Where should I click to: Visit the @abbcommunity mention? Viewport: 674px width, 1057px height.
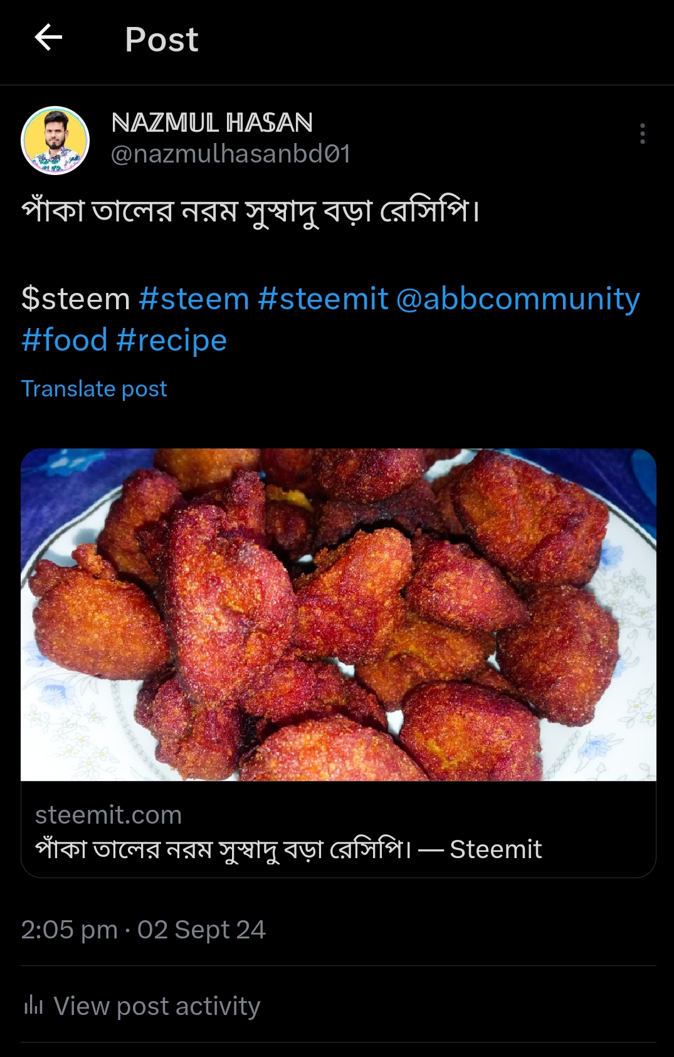point(518,299)
